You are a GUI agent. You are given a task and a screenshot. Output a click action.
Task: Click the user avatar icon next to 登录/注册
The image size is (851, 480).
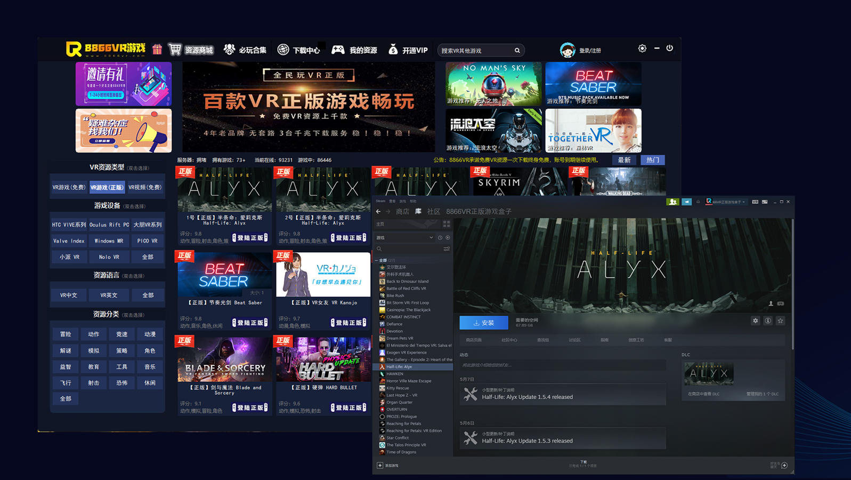pyautogui.click(x=568, y=50)
